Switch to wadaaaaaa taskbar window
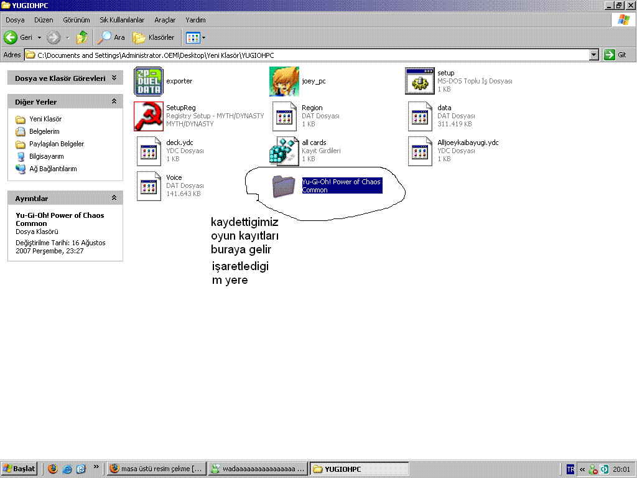Viewport: 637px width, 478px height. (x=258, y=469)
